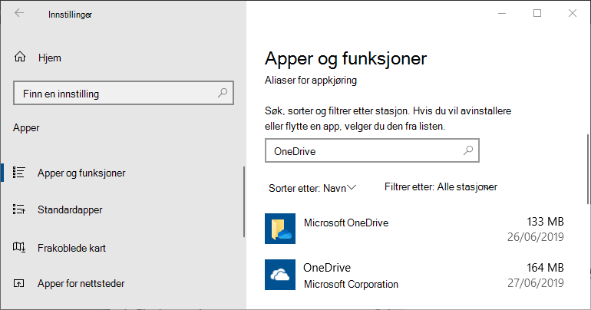Click the Apper section heading
Image resolution: width=591 pixels, height=310 pixels.
(26, 127)
